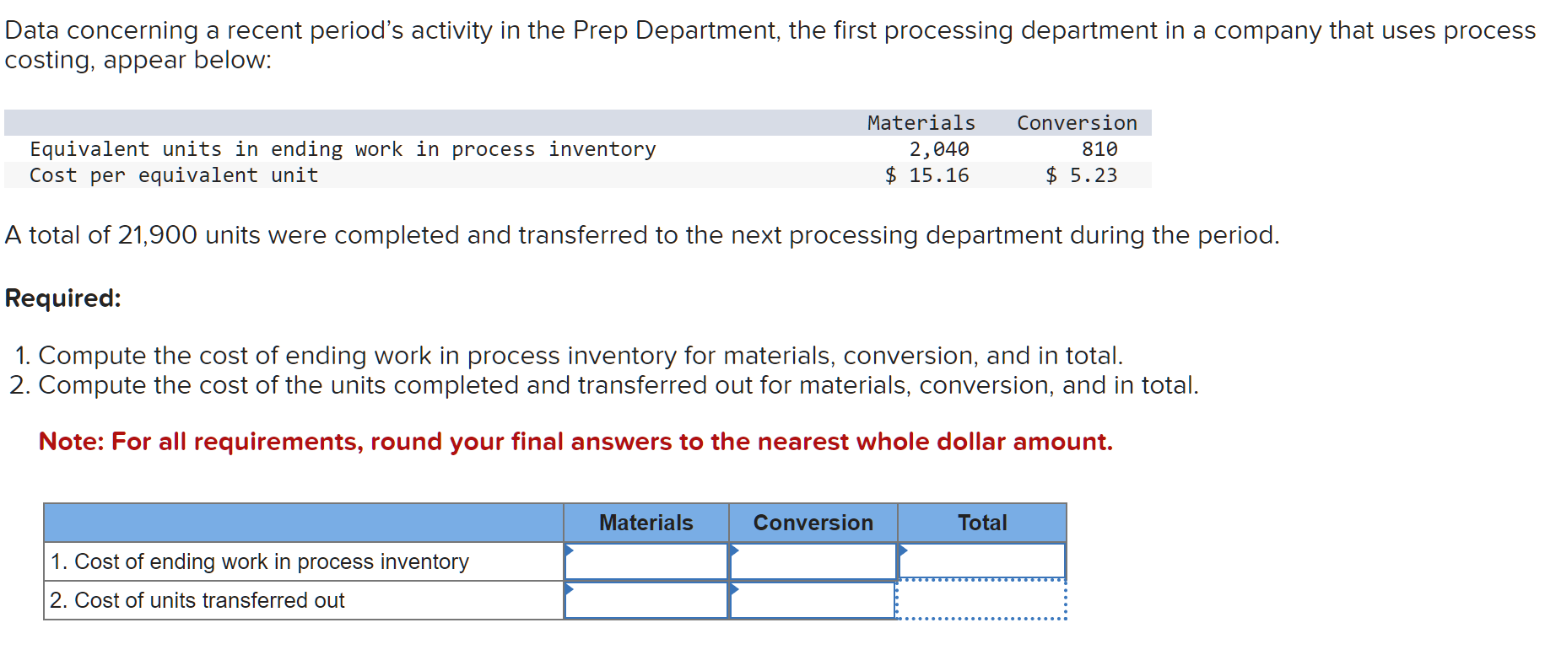Click the $15.16 materials cost per unit
Screen dimensions: 1545x671
pyautogui.click(x=926, y=175)
